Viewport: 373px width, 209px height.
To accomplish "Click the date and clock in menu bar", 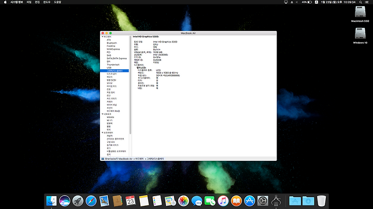I will 338,2.
